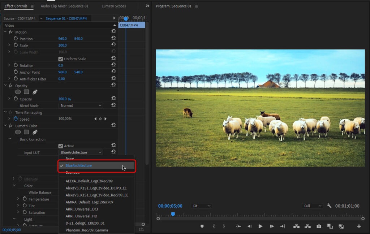Open Program Monitor settings wrench
This screenshot has height=234, width=370.
(329, 206)
